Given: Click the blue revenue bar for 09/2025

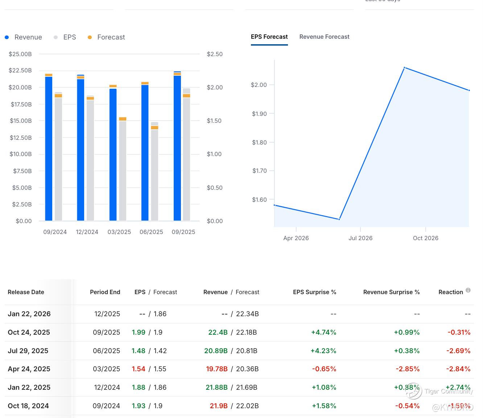Looking at the screenshot, I should click(177, 149).
